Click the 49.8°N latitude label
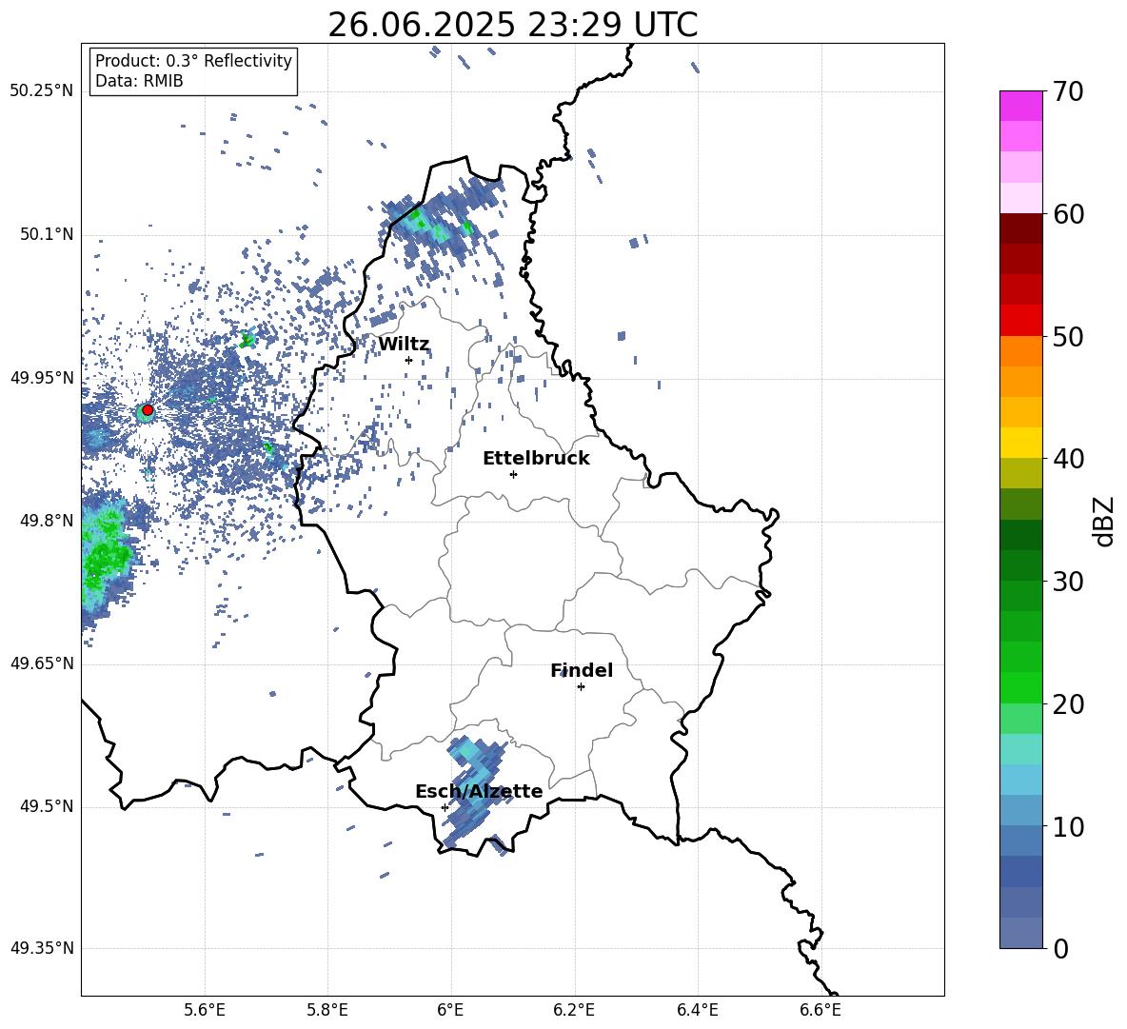 46,521
